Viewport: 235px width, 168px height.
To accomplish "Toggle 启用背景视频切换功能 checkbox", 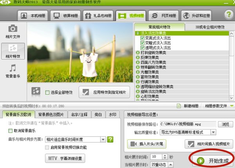I will 47,148.
